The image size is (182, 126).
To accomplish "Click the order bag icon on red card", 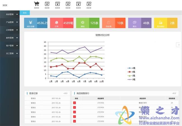I will click(x=57, y=22).
